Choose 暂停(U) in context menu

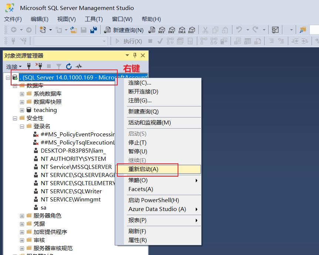tap(158, 152)
